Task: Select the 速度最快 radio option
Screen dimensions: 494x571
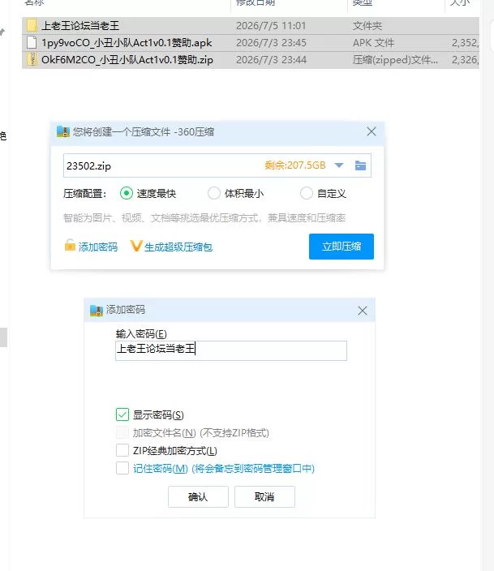Action: [127, 193]
